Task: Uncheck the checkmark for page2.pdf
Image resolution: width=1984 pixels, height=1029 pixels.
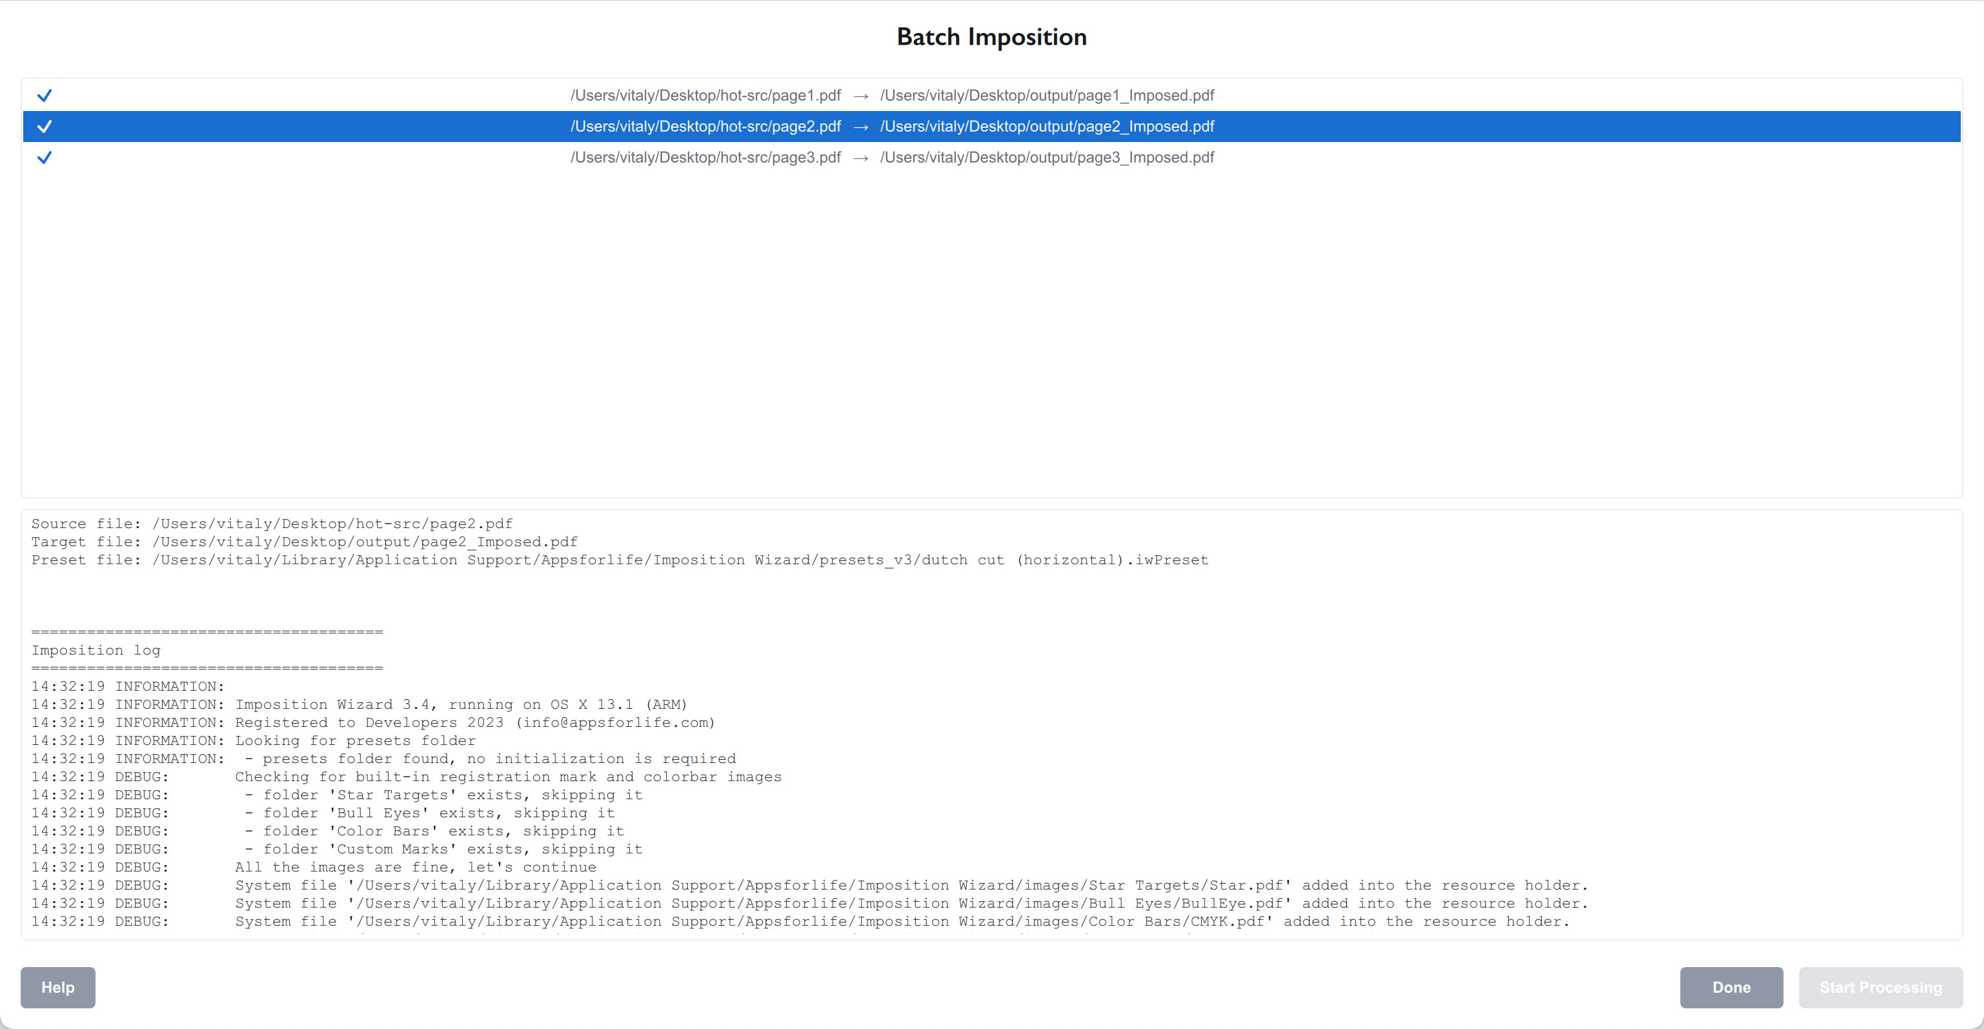Action: click(45, 127)
